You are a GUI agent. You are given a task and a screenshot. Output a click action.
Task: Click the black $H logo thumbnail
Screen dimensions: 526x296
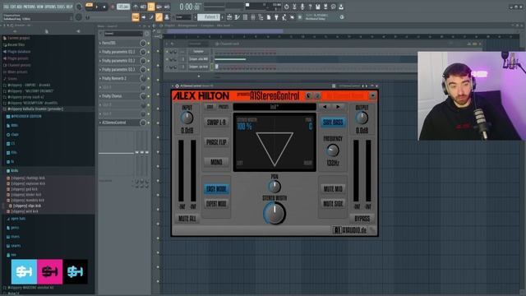[x=75, y=272]
